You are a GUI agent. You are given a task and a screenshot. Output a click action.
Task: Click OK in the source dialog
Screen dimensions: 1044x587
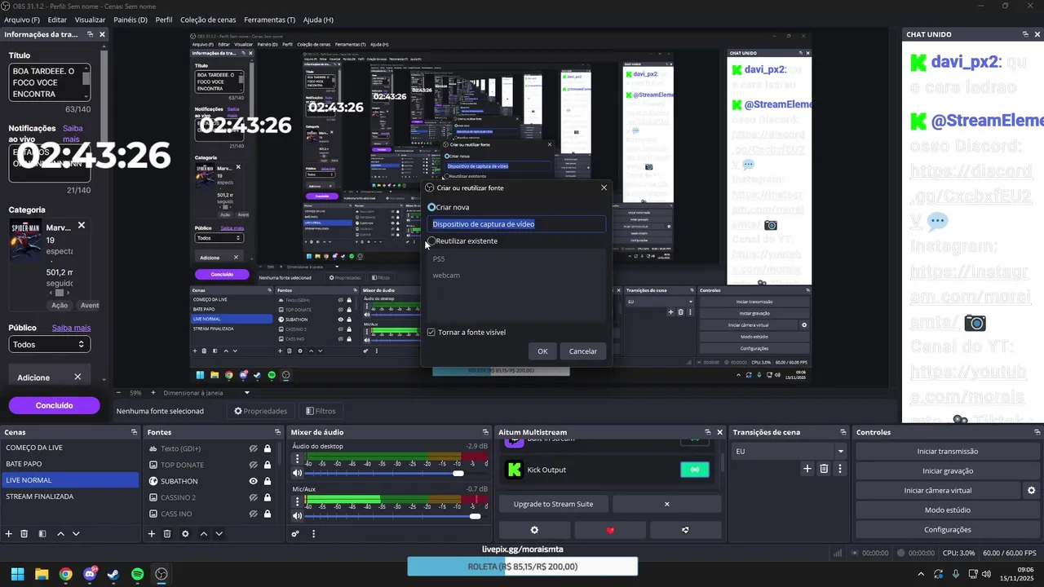click(x=542, y=351)
